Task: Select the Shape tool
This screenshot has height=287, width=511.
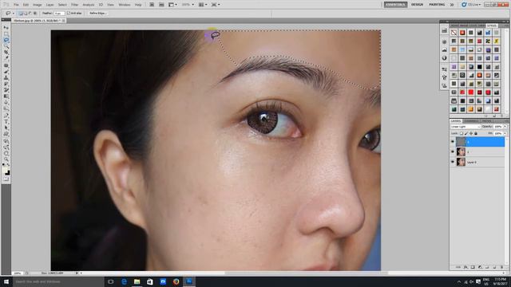Action: click(x=6, y=134)
